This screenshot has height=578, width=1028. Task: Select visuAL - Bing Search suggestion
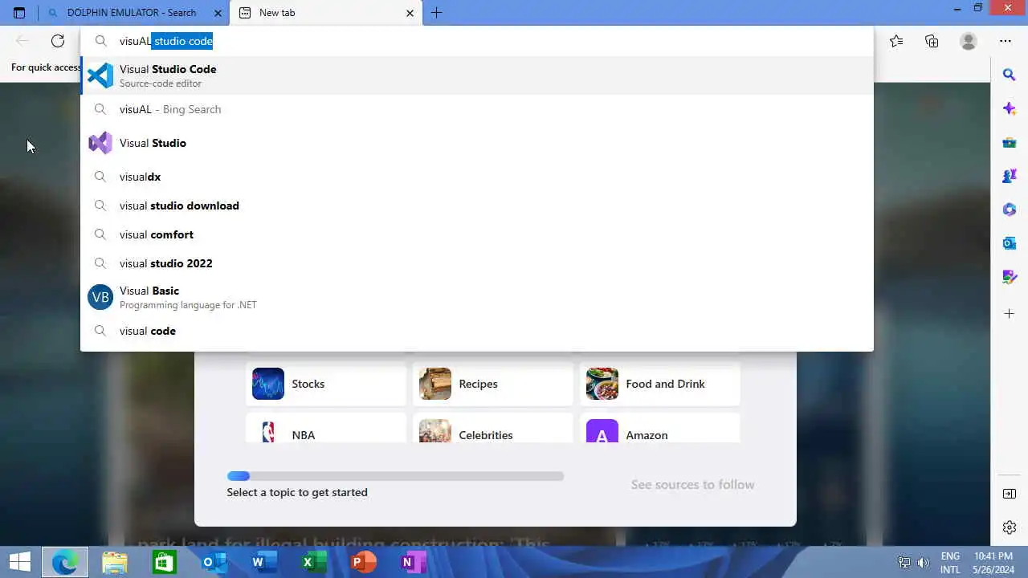[477, 109]
